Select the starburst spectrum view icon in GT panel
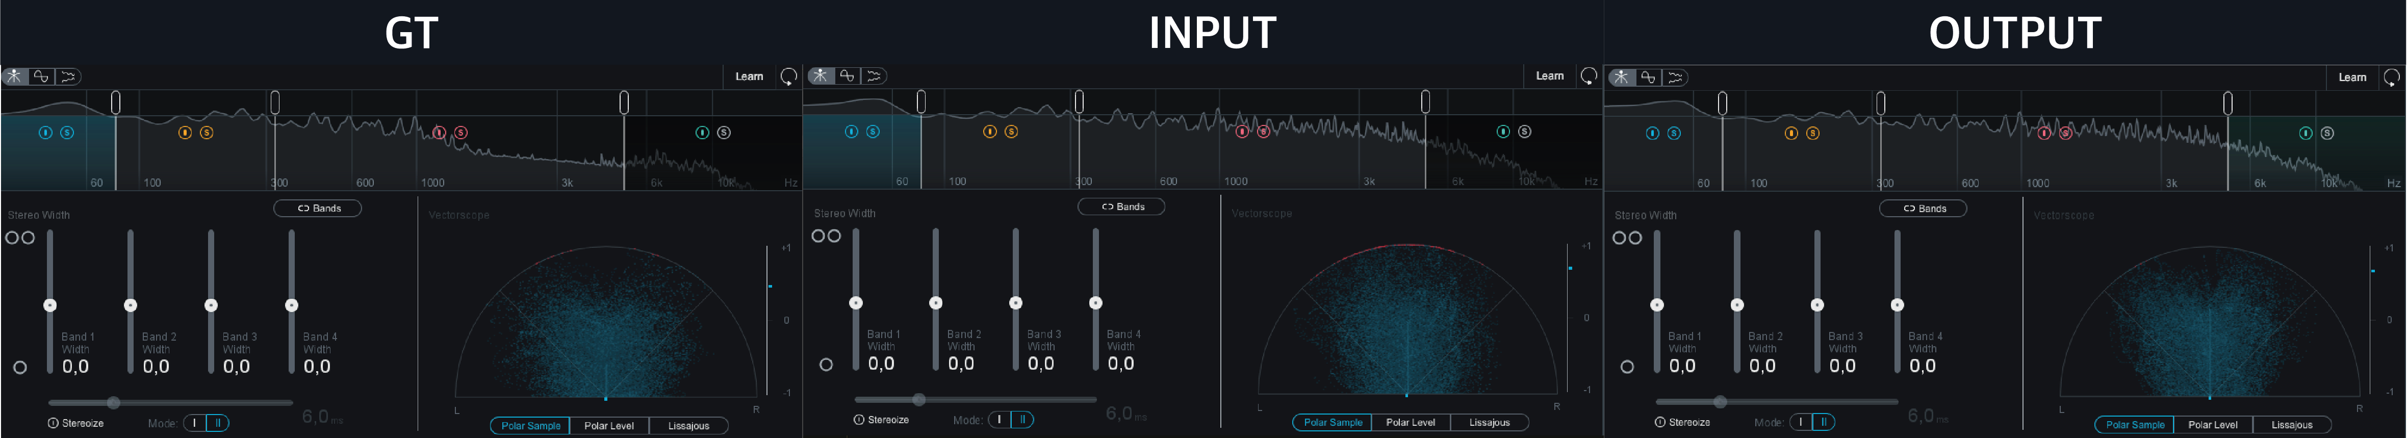The width and height of the screenshot is (2407, 438). click(15, 76)
